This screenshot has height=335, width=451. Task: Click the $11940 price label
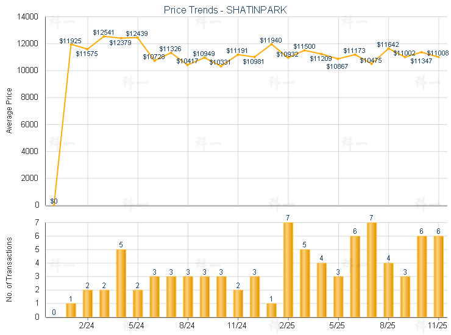pyautogui.click(x=271, y=40)
